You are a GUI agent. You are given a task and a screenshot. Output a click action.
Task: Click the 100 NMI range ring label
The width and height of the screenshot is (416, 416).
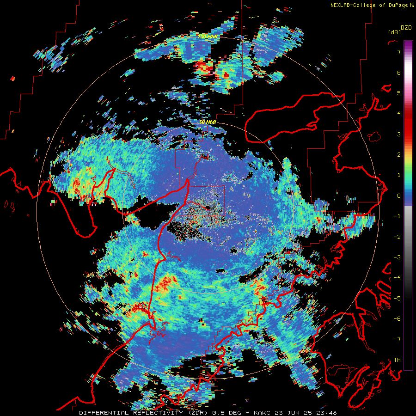(207, 37)
